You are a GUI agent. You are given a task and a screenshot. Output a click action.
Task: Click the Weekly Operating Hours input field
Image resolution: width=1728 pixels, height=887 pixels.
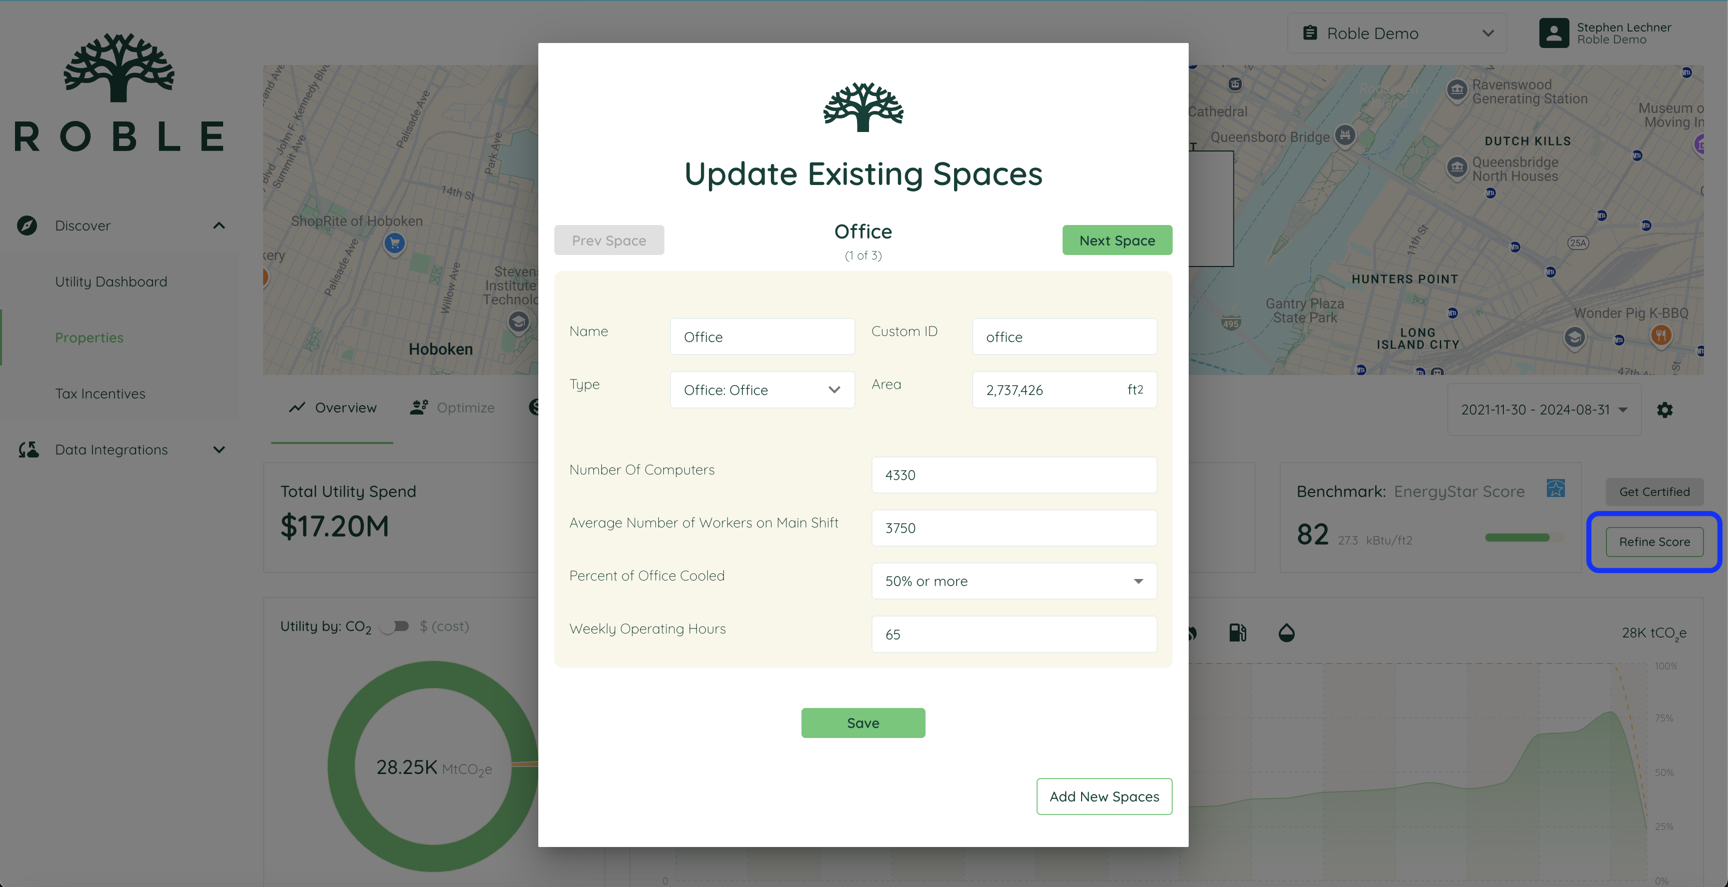click(1013, 633)
